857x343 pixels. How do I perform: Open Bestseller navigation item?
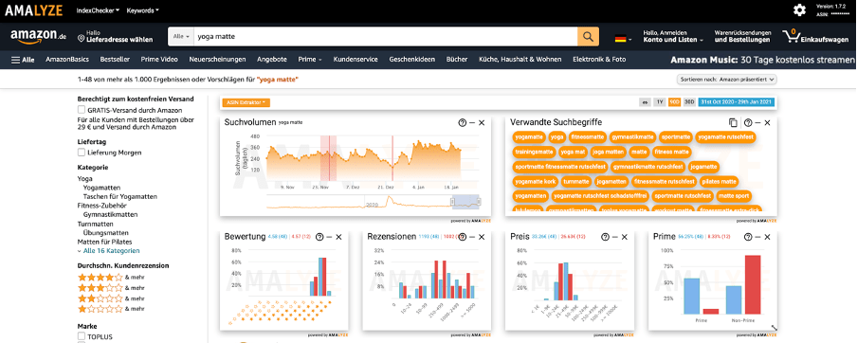point(115,60)
